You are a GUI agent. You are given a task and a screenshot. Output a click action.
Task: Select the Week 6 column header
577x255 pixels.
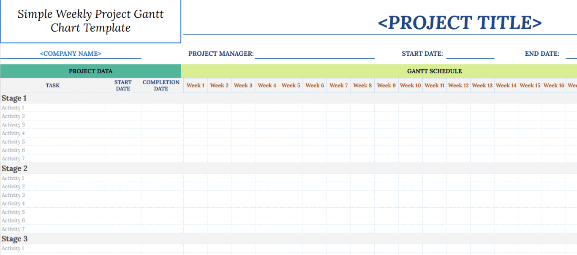[315, 85]
